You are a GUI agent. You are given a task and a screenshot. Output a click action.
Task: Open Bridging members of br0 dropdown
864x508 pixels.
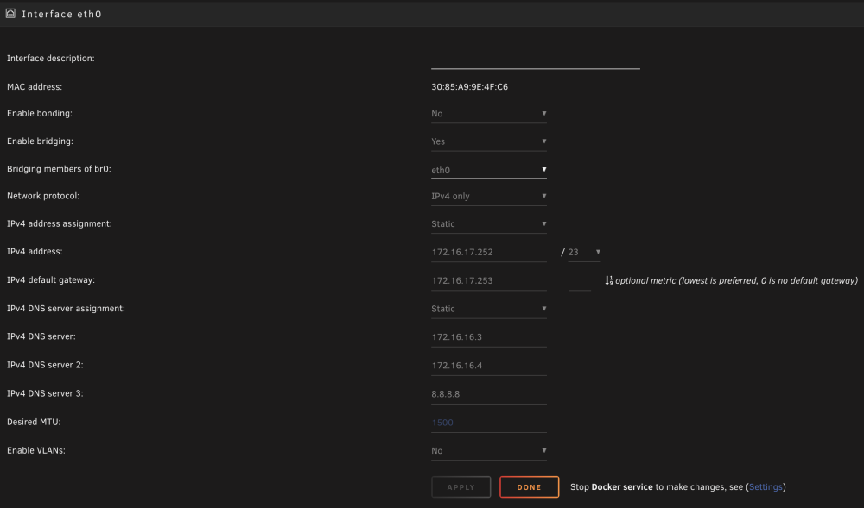pos(489,170)
